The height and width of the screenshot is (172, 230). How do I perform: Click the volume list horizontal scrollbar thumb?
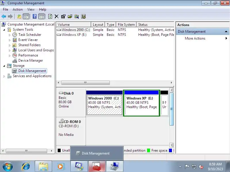tap(85, 83)
